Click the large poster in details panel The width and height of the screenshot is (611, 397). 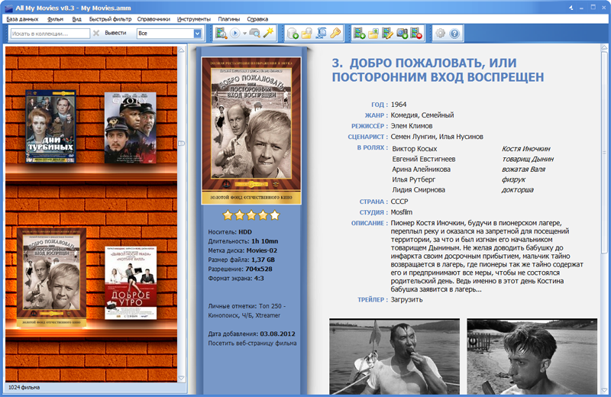click(251, 131)
